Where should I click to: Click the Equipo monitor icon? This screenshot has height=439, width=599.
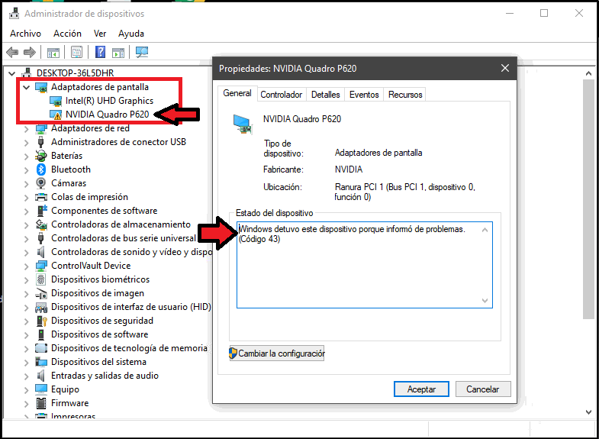(x=41, y=389)
